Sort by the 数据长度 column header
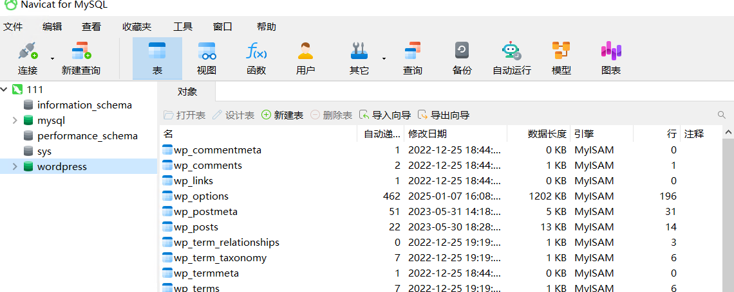Screen dimensions: 734x292 (x=538, y=134)
